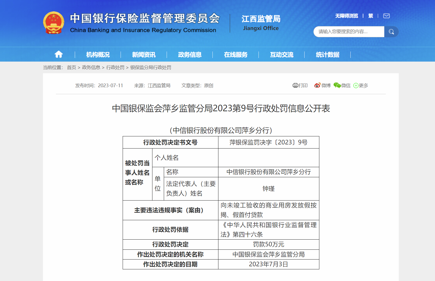
Task: Click the national emblem logo
Action: pos(54,23)
